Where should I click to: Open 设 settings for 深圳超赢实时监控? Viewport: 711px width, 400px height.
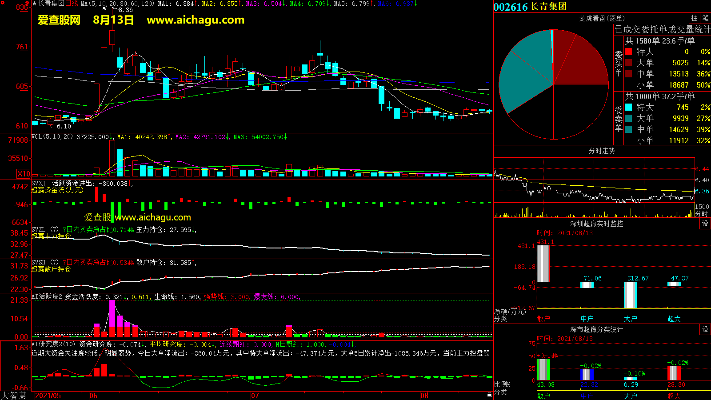tap(705, 224)
